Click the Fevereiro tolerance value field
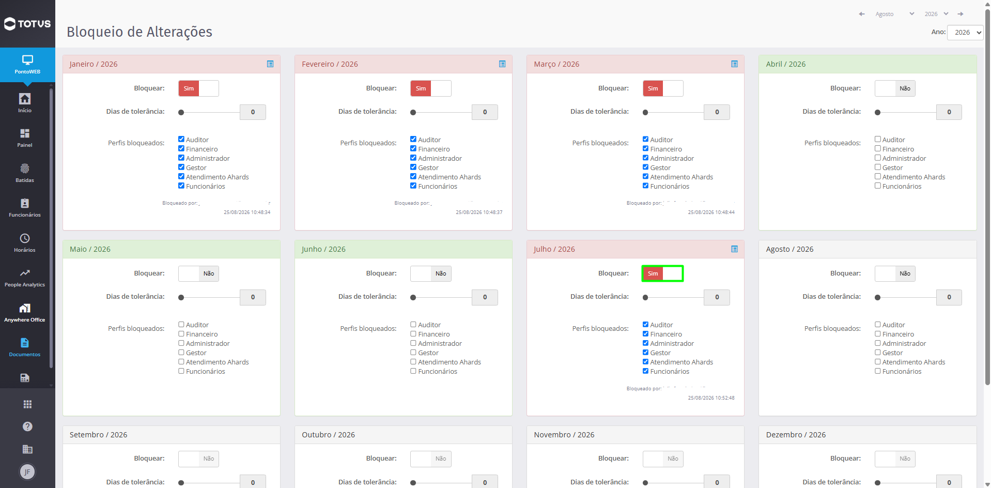 485,112
